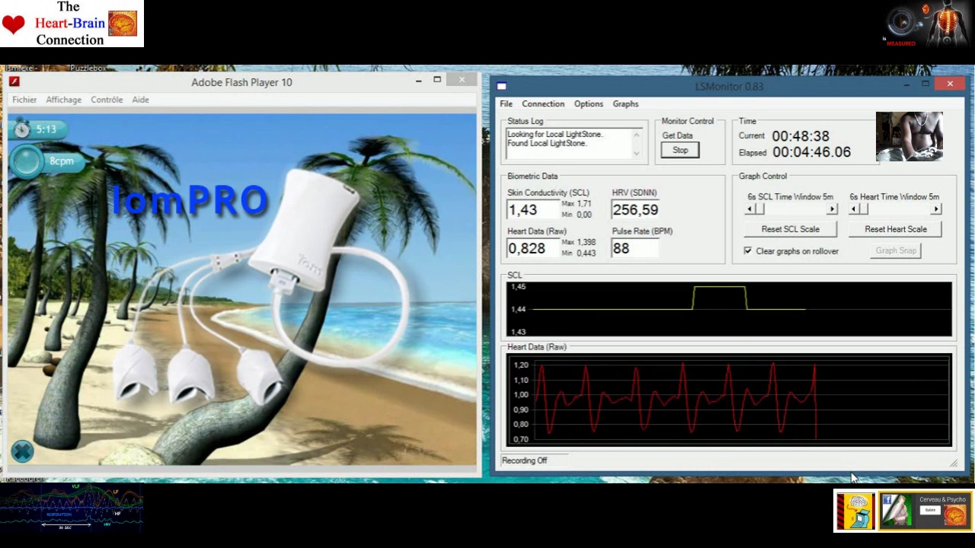Click the Suivre button for Cerveau & Psycho
Viewport: 975px width, 548px height.
click(x=931, y=511)
